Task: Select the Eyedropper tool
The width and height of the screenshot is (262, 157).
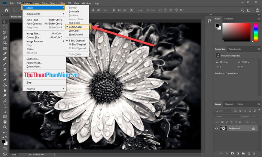Action: click(5, 53)
